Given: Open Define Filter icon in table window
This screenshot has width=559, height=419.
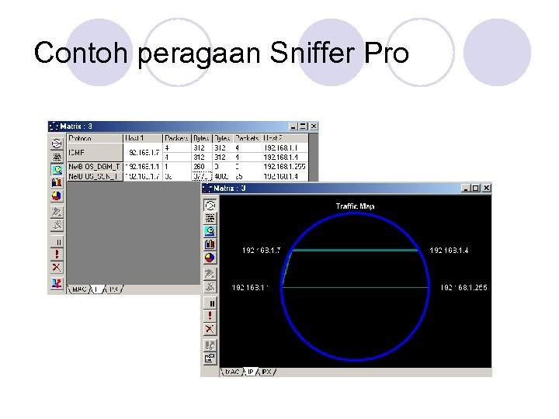Looking at the screenshot, I should (x=57, y=213).
